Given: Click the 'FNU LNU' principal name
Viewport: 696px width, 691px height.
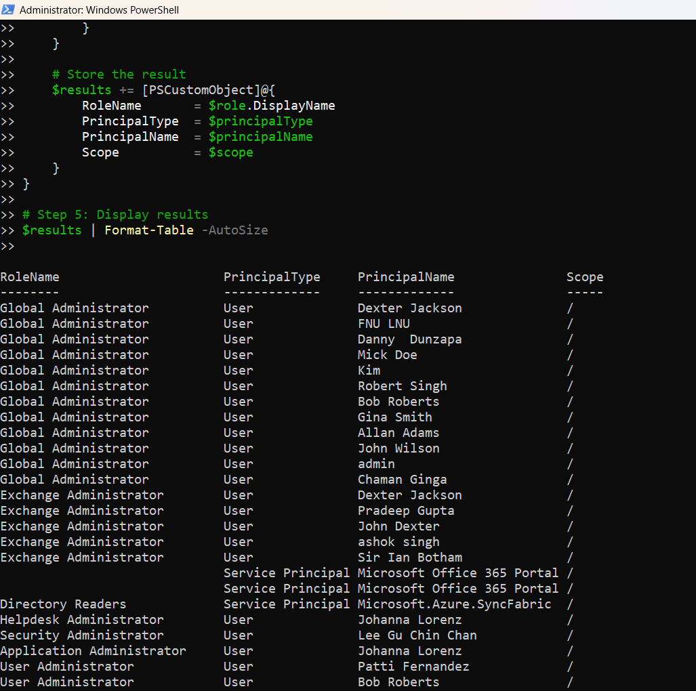Looking at the screenshot, I should [x=384, y=324].
